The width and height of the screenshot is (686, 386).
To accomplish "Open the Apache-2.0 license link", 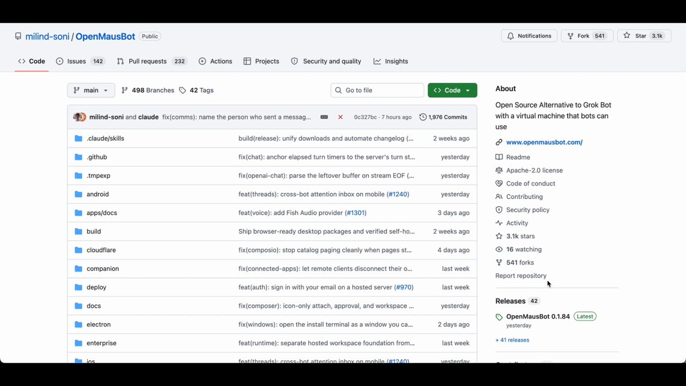I will (x=535, y=170).
